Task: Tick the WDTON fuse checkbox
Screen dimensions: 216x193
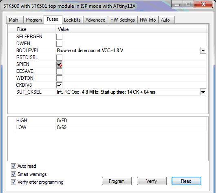Action: click(59, 78)
